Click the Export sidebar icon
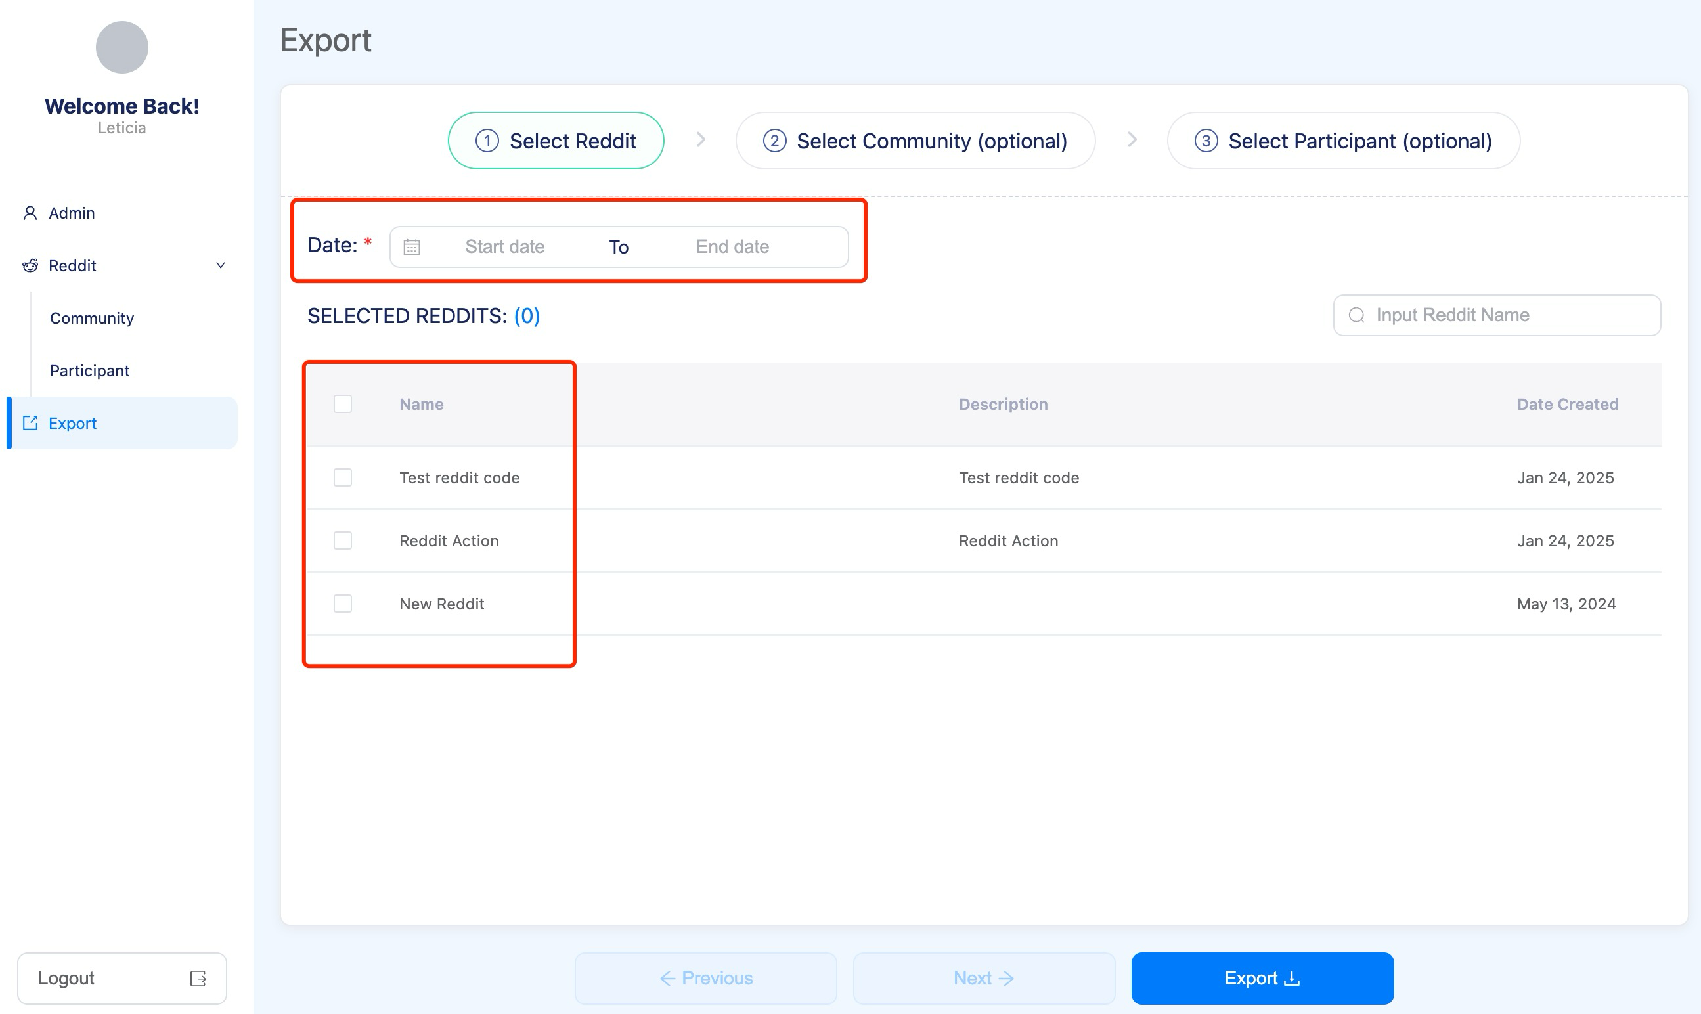Viewport: 1701px width, 1014px height. tap(30, 423)
